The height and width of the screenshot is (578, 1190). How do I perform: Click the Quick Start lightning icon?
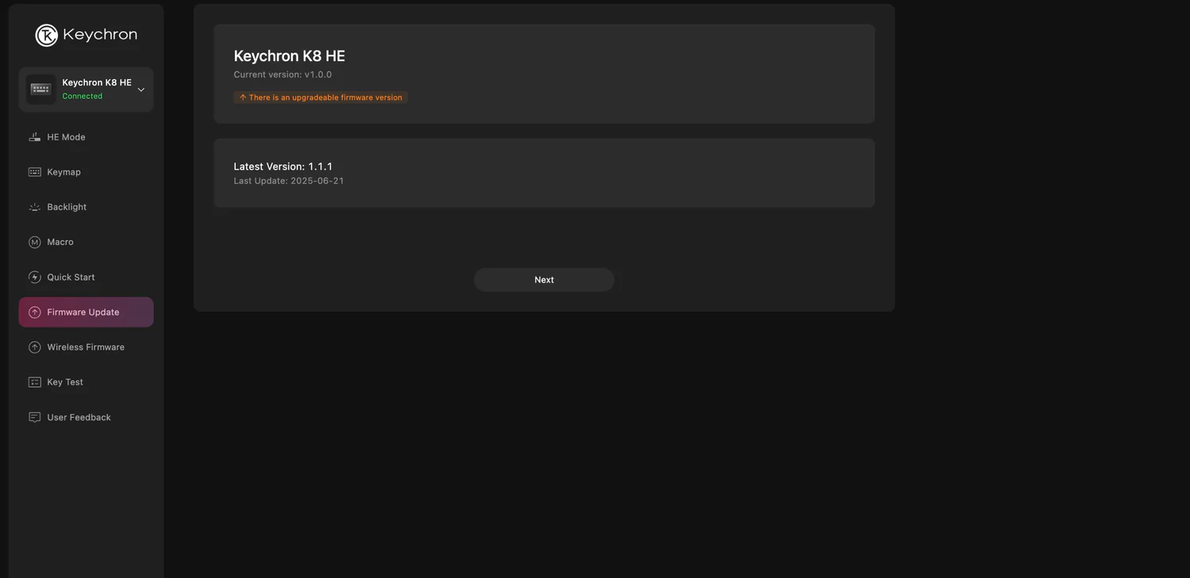tap(35, 278)
